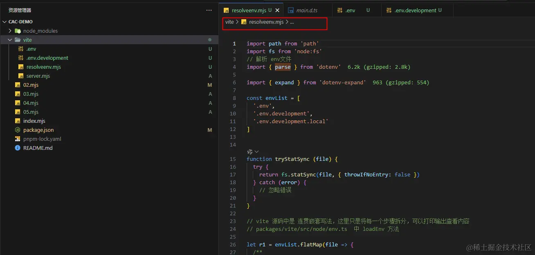
Task: Click the breadcrumb ellipsis segment
Action: [x=292, y=22]
